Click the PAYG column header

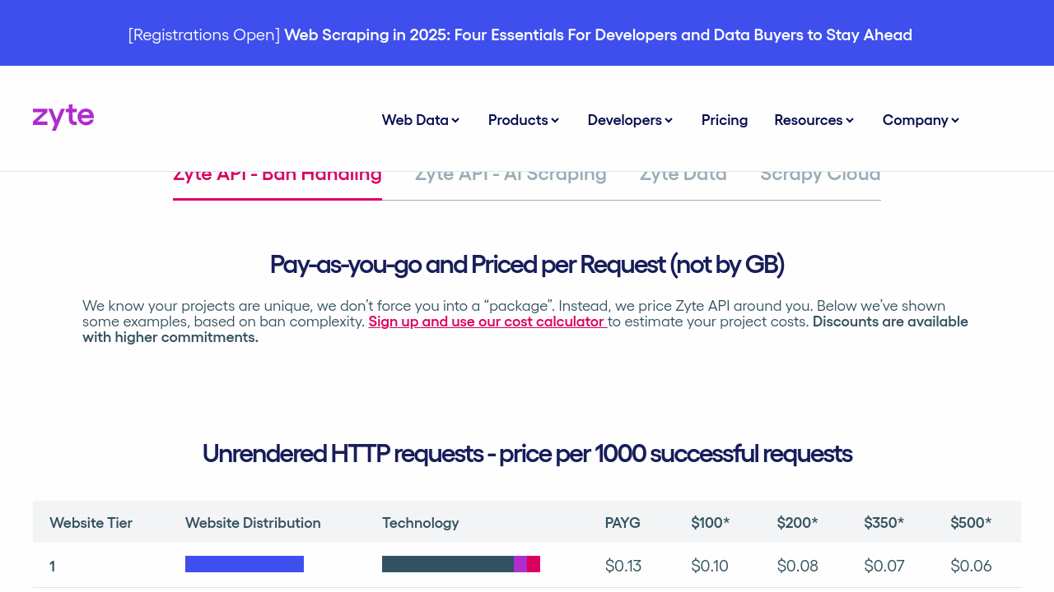623,523
